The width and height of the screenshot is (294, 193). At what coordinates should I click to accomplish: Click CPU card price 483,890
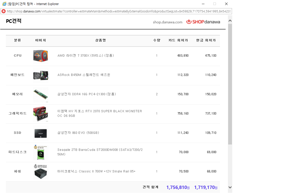click(x=183, y=56)
